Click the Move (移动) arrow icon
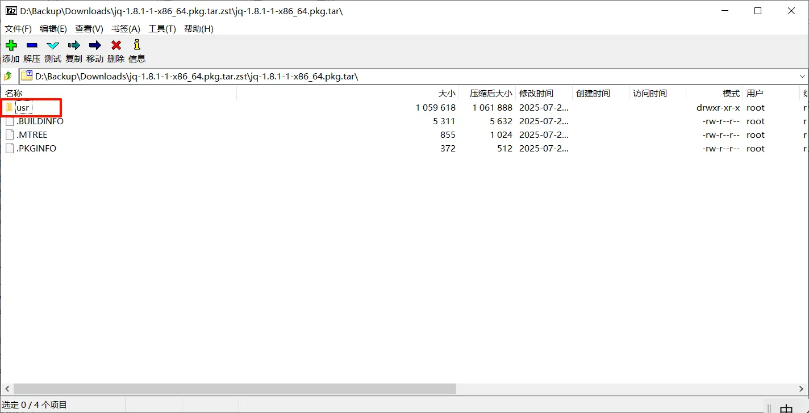Image resolution: width=809 pixels, height=413 pixels. pyautogui.click(x=95, y=45)
